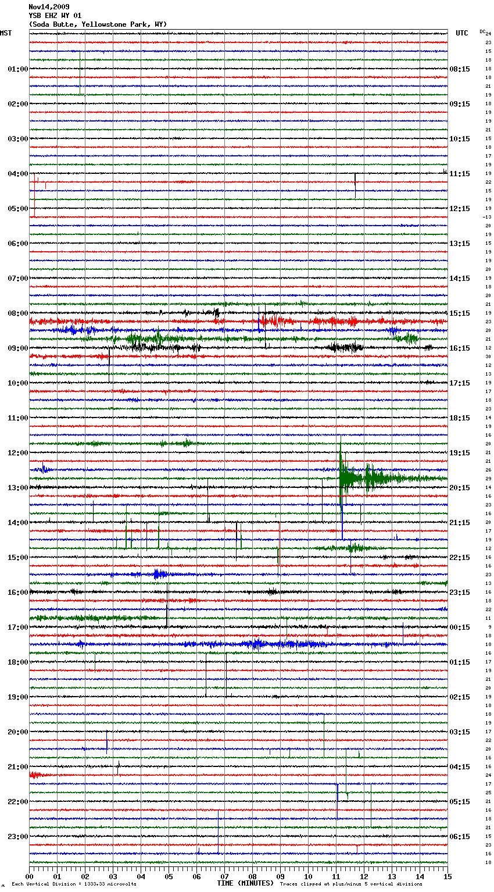494x892 pixels.
Task: Click the '11:15' UTC time label
Action: tap(460, 174)
